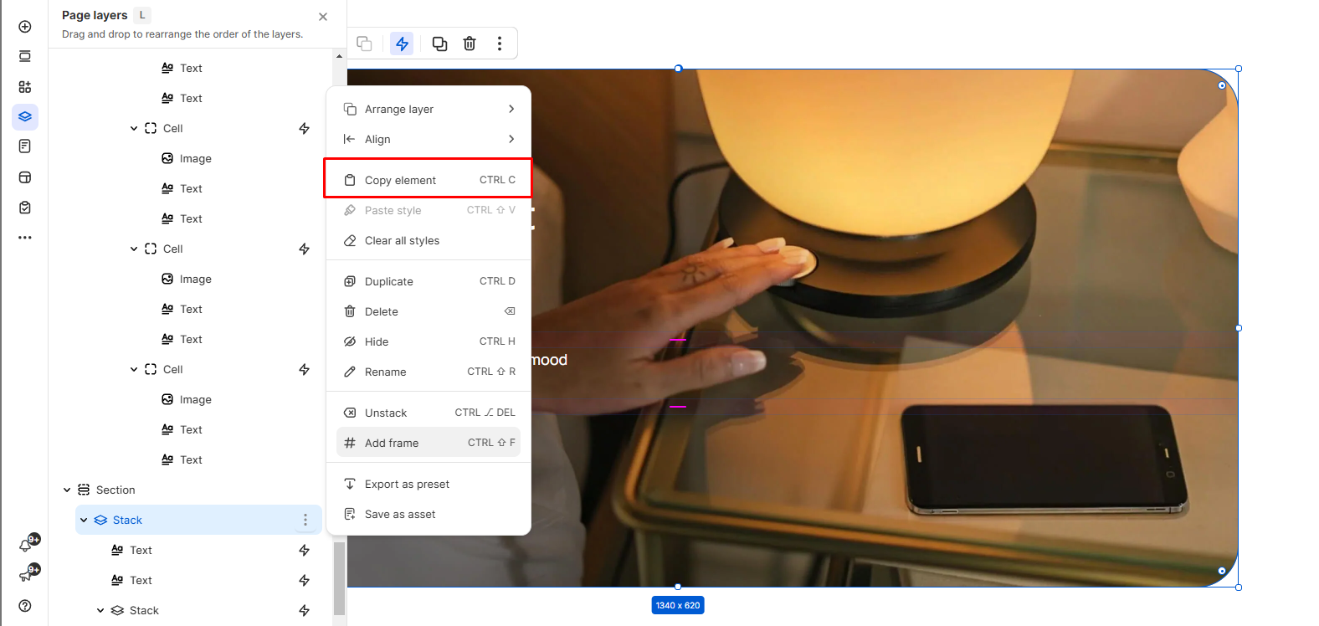Viewport: 1319px width, 626px height.
Task: Collapse the selected Stack layer
Action: tap(84, 520)
